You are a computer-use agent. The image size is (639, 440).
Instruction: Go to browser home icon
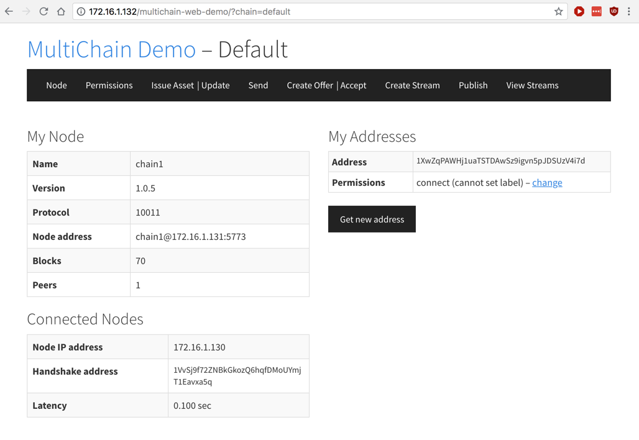coord(61,11)
